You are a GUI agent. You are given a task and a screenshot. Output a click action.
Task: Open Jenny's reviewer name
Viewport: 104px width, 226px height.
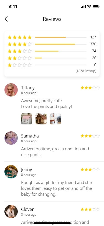(27, 170)
